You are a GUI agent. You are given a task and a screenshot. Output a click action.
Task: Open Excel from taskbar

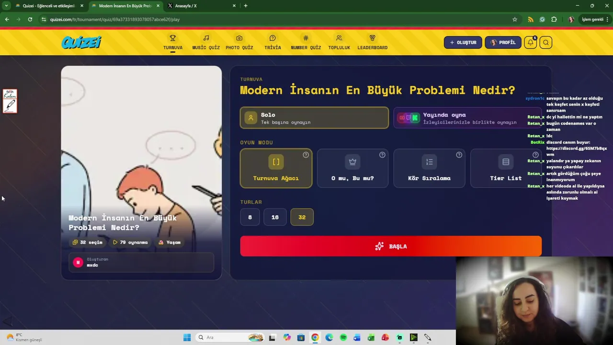click(x=371, y=337)
